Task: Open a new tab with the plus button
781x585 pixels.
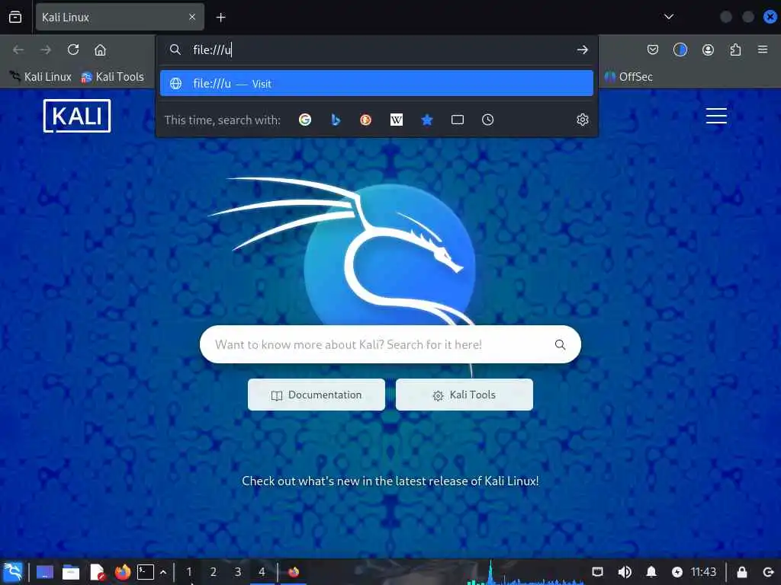Action: (220, 18)
